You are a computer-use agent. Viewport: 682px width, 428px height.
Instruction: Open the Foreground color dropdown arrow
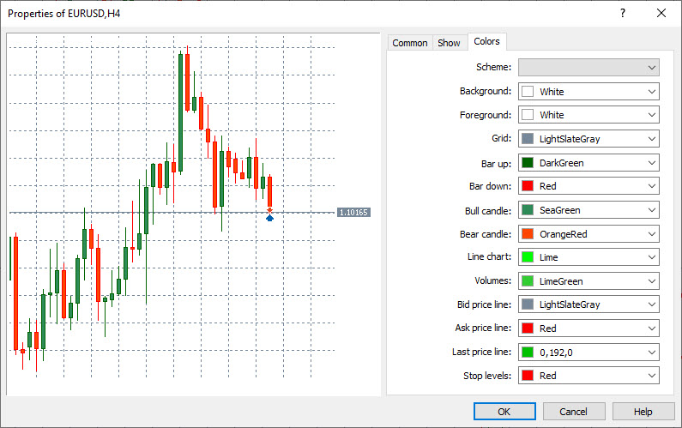pos(652,115)
